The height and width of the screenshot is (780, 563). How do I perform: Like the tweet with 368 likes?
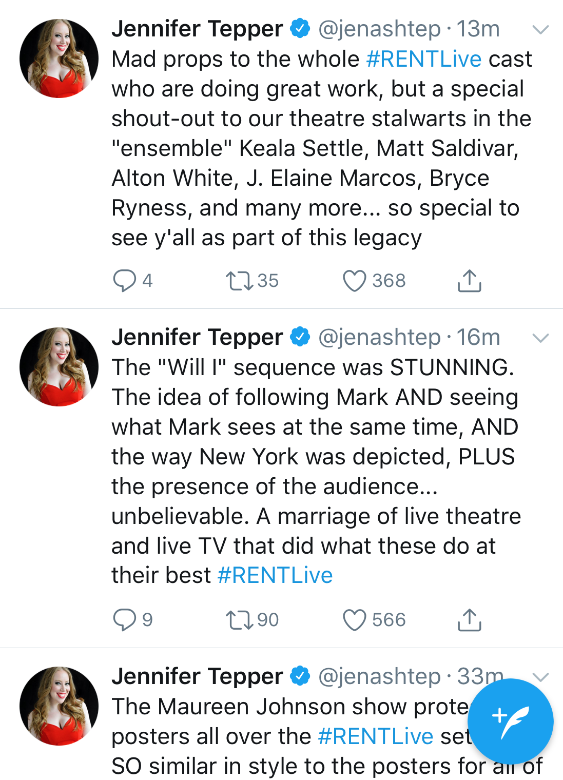(x=354, y=281)
